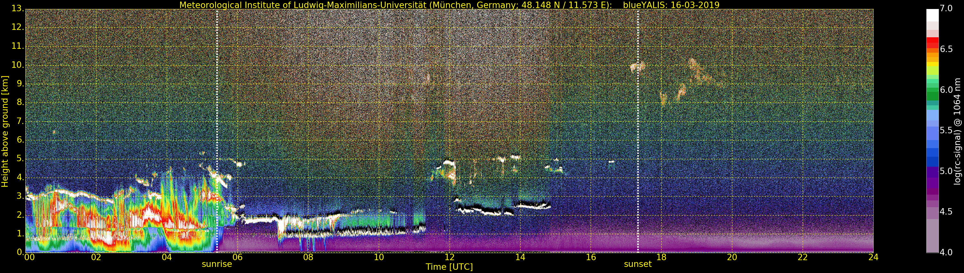Click the '18' time axis tick label

(x=662, y=257)
